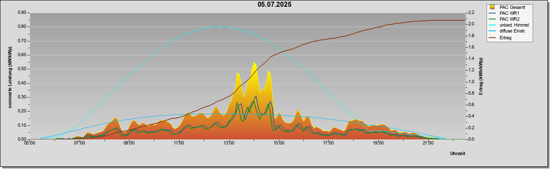This screenshot has height=169, width=550.
Task: Click the 0.50 left axis value
Action: tap(22, 69)
